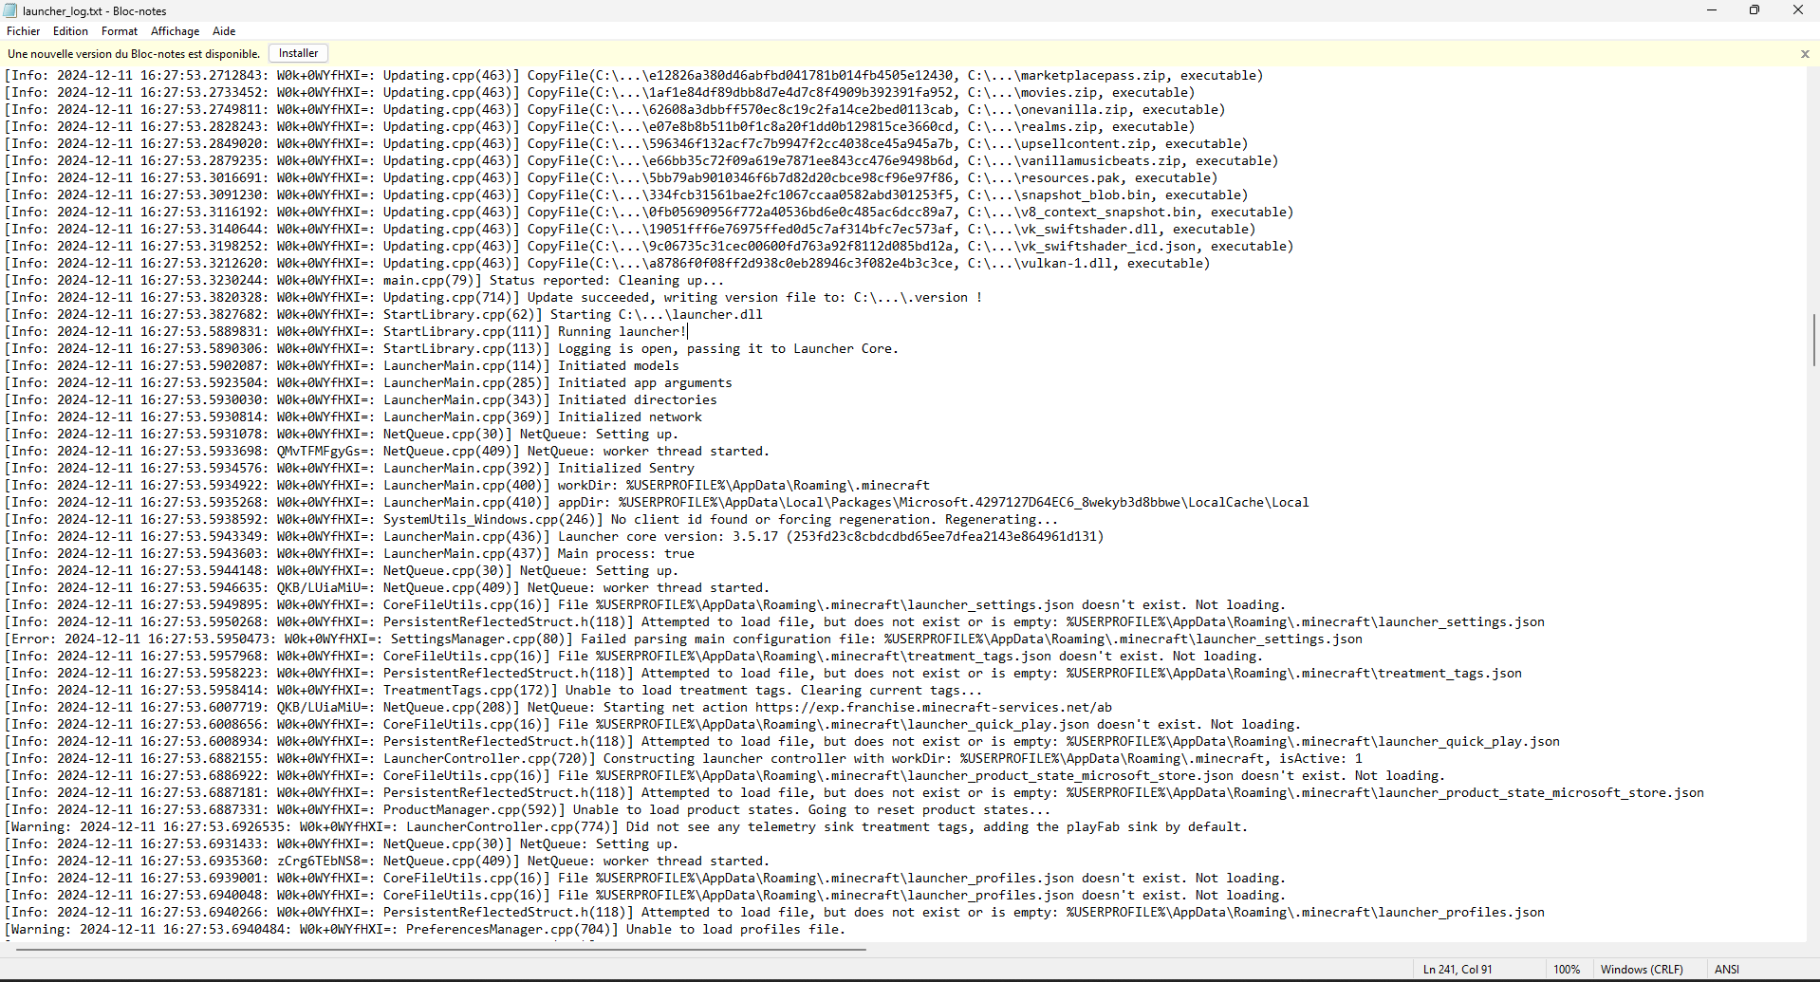Click the 'vulkan-1.dll' file name
The width and height of the screenshot is (1820, 982).
tap(1066, 263)
